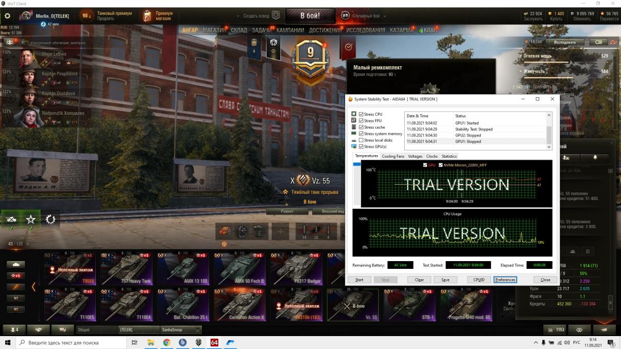Screen dimensions: 621x349
Task: Click the blue temperature sensor bar in AIDA64
Action: 357,164
